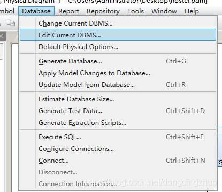222x192 pixels.
Task: Open Estimate Database Size
Action: click(x=118, y=99)
